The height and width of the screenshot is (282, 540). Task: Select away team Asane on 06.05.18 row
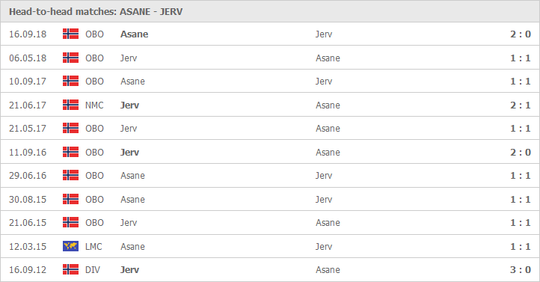[328, 58]
